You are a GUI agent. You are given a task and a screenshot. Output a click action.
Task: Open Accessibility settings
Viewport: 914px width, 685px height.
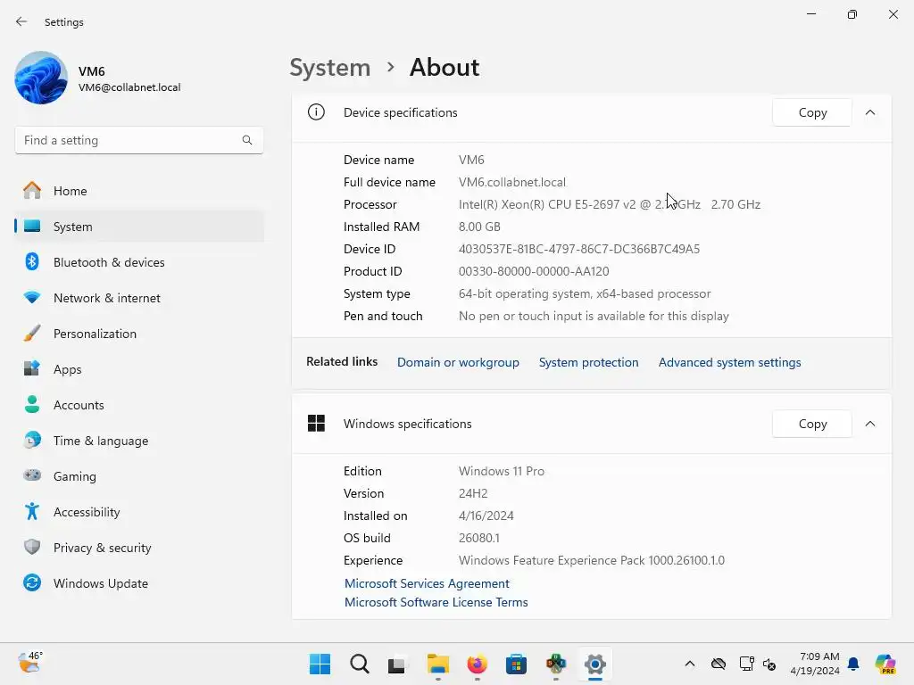[138, 512]
